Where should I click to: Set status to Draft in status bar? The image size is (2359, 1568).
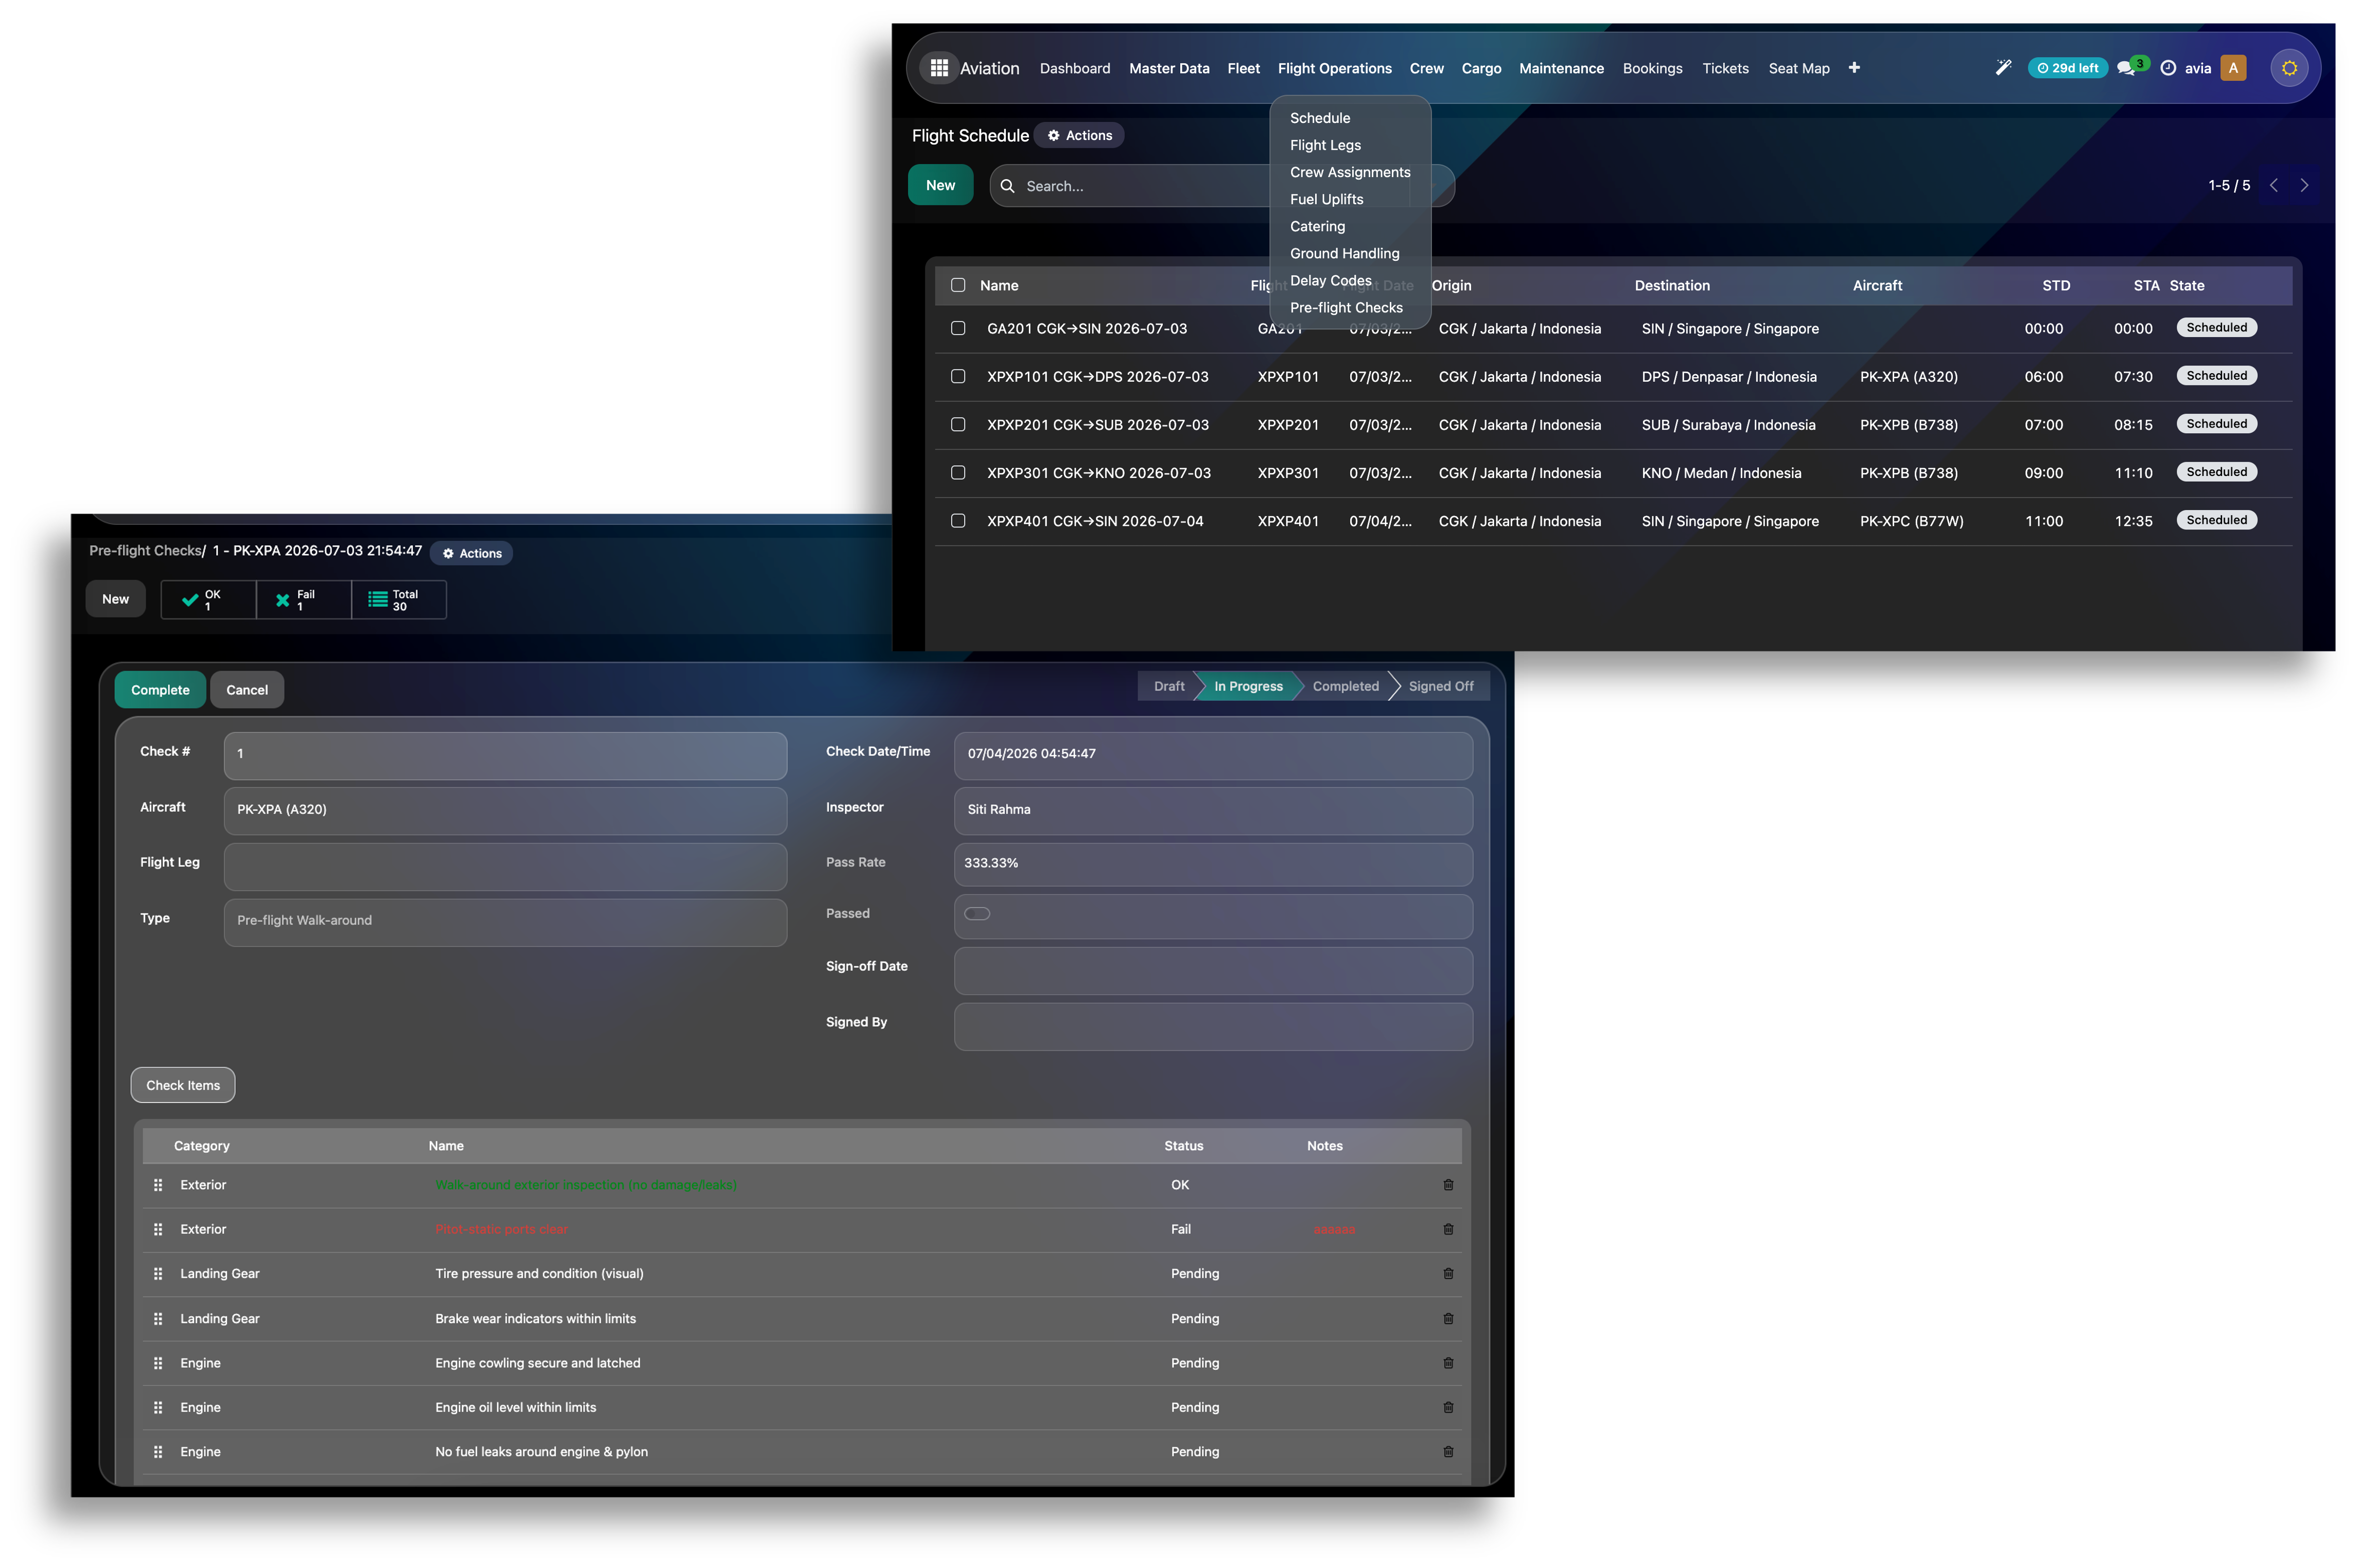tap(1168, 686)
